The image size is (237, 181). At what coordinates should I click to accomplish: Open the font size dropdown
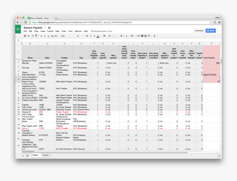[x=79, y=36]
